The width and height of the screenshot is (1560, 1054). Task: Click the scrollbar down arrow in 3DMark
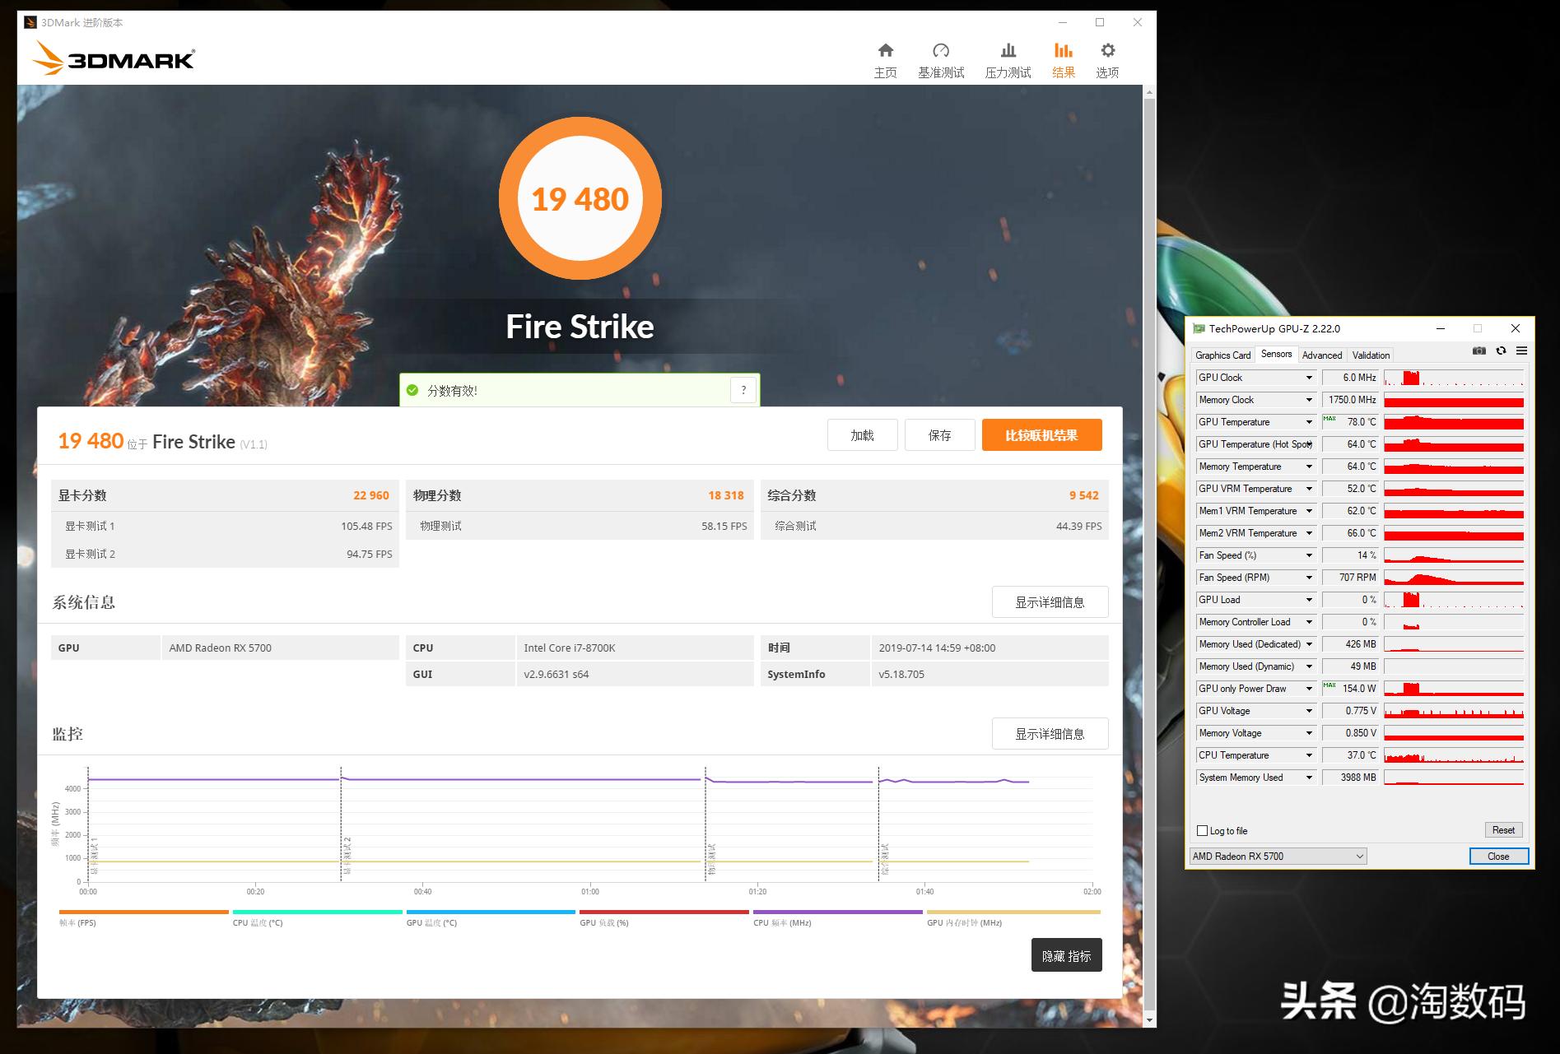[1149, 1020]
